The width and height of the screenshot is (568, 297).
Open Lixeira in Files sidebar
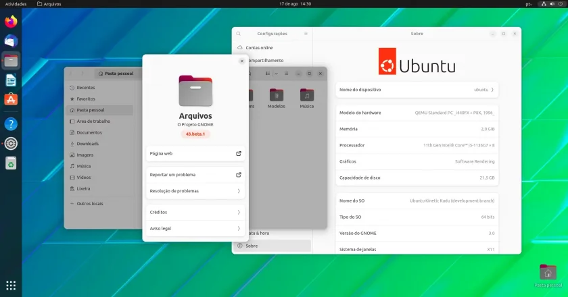tap(100, 188)
